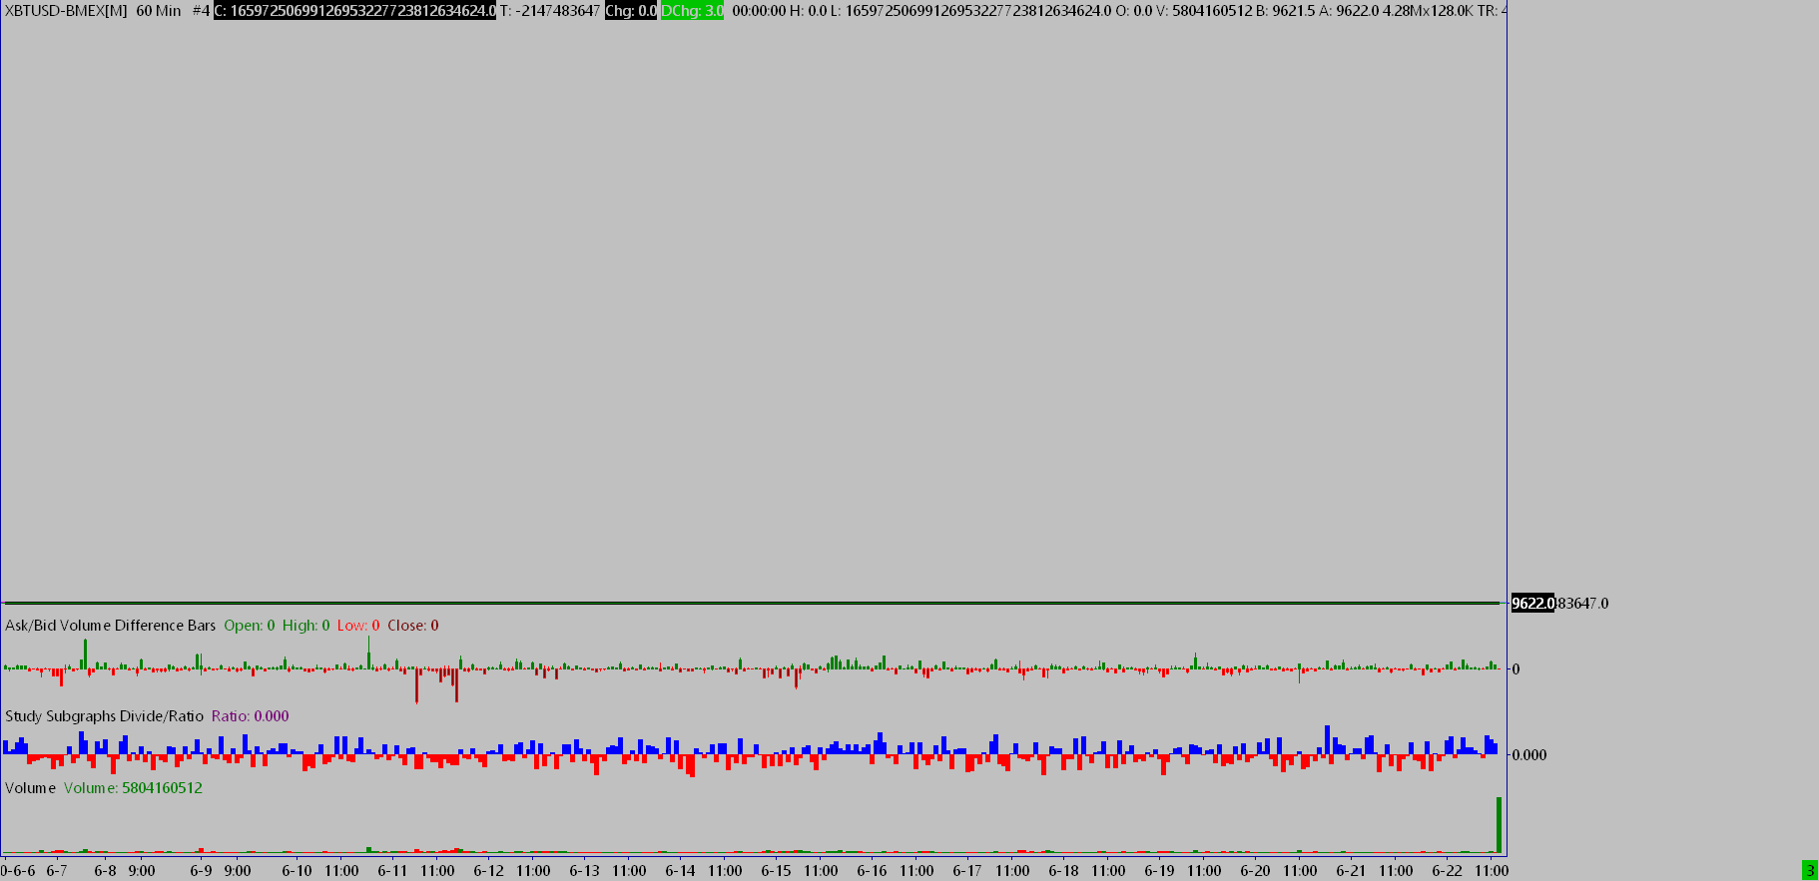This screenshot has height=881, width=1819.
Task: Click the B: 9621.5 bid value
Action: point(1286,11)
